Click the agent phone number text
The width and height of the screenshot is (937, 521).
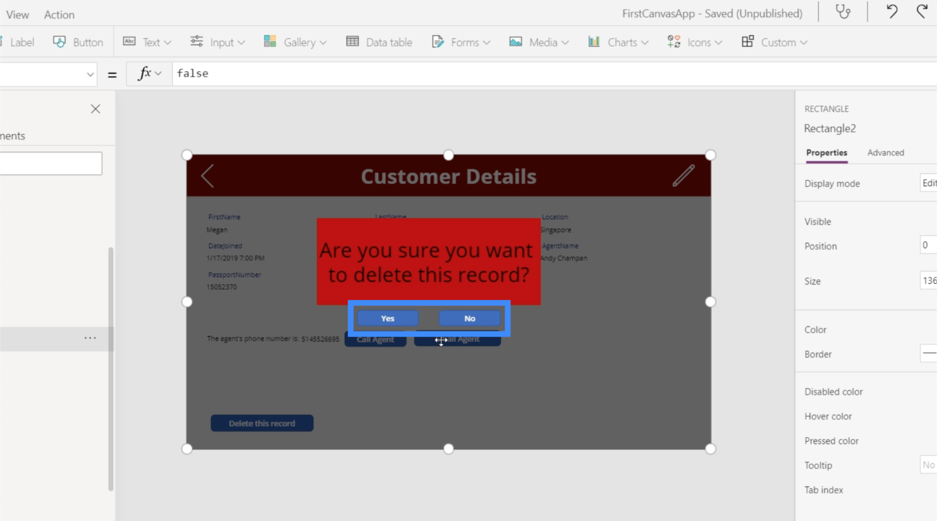coord(273,339)
